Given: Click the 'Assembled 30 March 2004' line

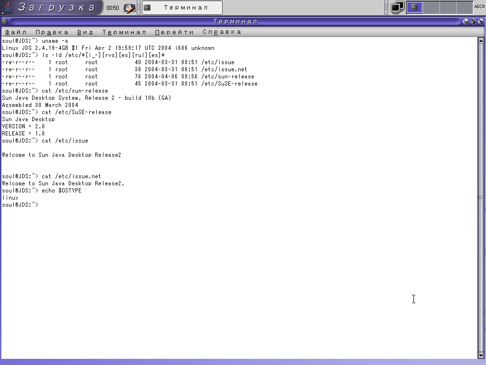Looking at the screenshot, I should [40, 105].
